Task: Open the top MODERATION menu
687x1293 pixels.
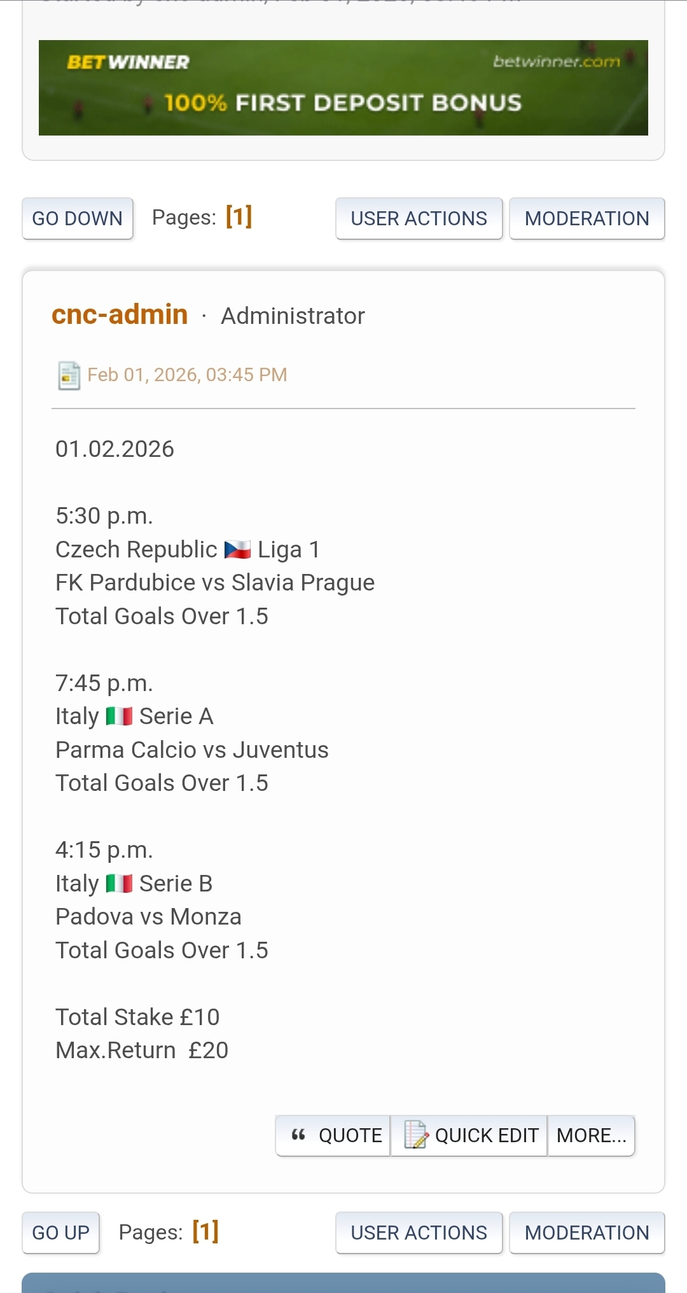Action: [x=586, y=218]
